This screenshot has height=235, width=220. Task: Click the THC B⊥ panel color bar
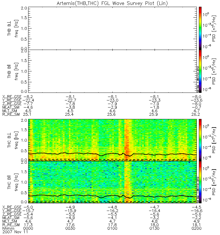200,140
